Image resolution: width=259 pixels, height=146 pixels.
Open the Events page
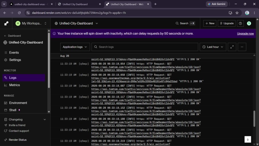coord(14,53)
